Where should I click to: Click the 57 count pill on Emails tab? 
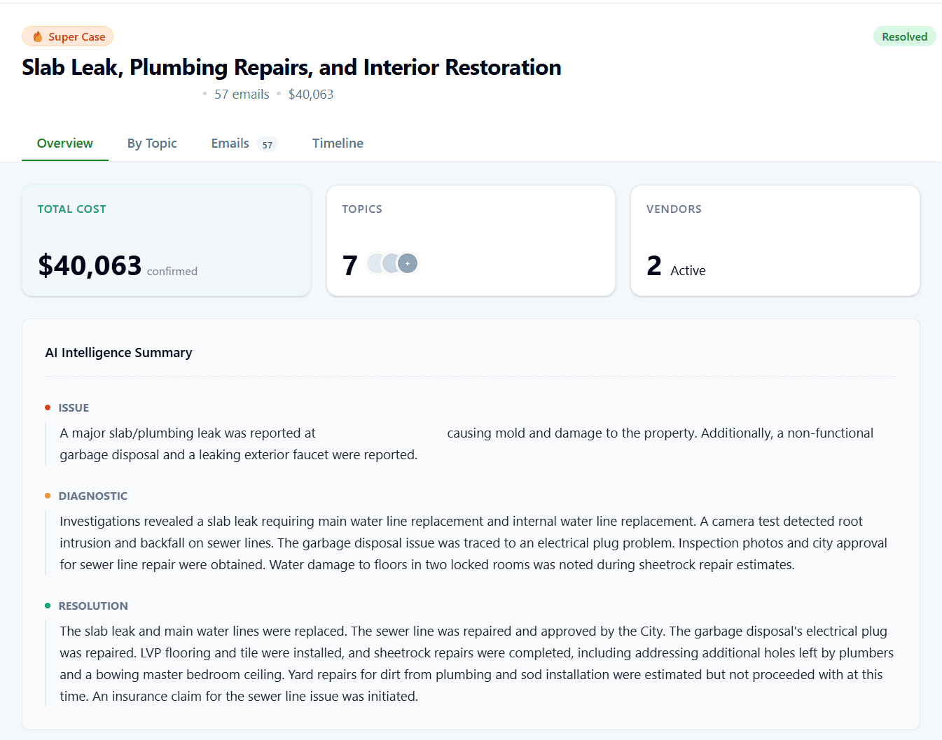(x=268, y=144)
